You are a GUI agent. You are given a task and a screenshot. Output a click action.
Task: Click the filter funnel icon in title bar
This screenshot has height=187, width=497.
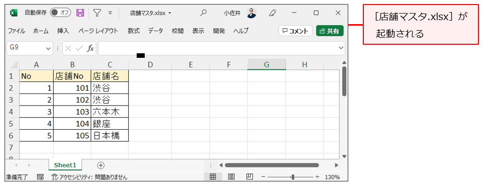(x=97, y=13)
